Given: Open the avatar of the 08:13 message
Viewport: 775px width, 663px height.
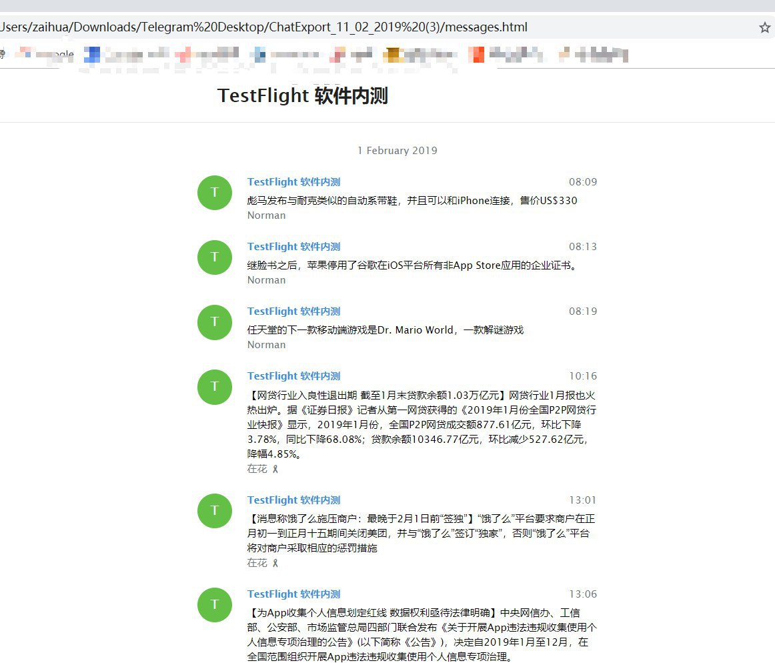Looking at the screenshot, I should (x=215, y=257).
